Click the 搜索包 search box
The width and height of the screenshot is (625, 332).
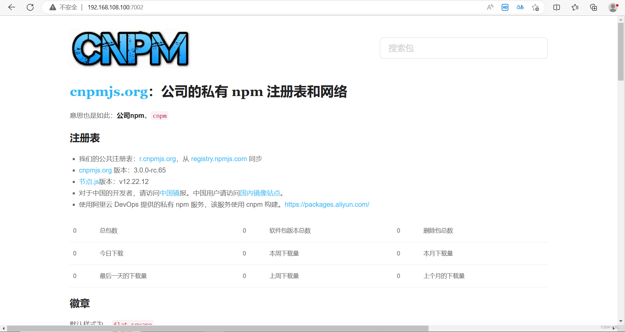(463, 48)
